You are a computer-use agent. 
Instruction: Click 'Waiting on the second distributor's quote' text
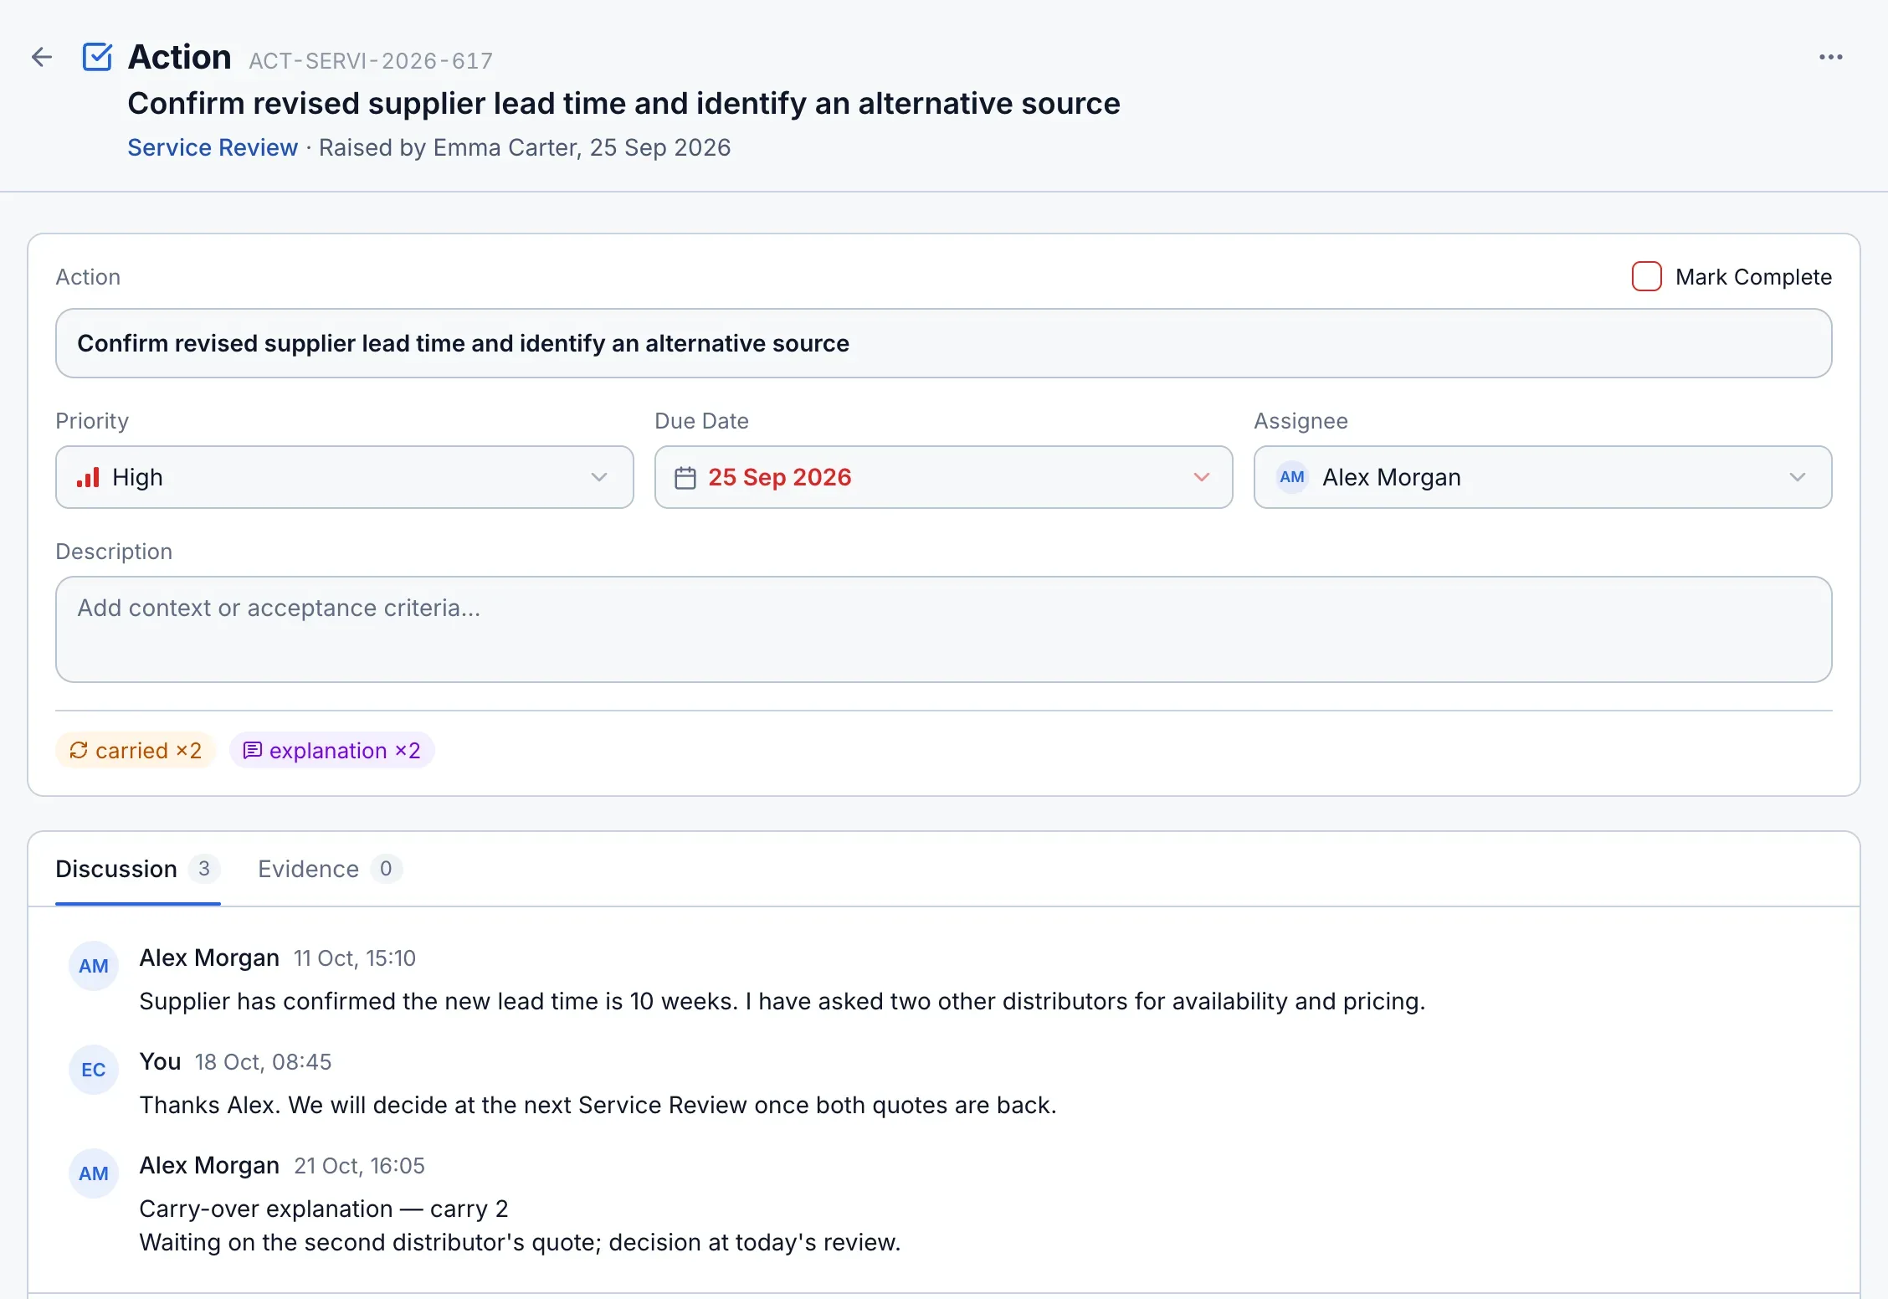[520, 1242]
